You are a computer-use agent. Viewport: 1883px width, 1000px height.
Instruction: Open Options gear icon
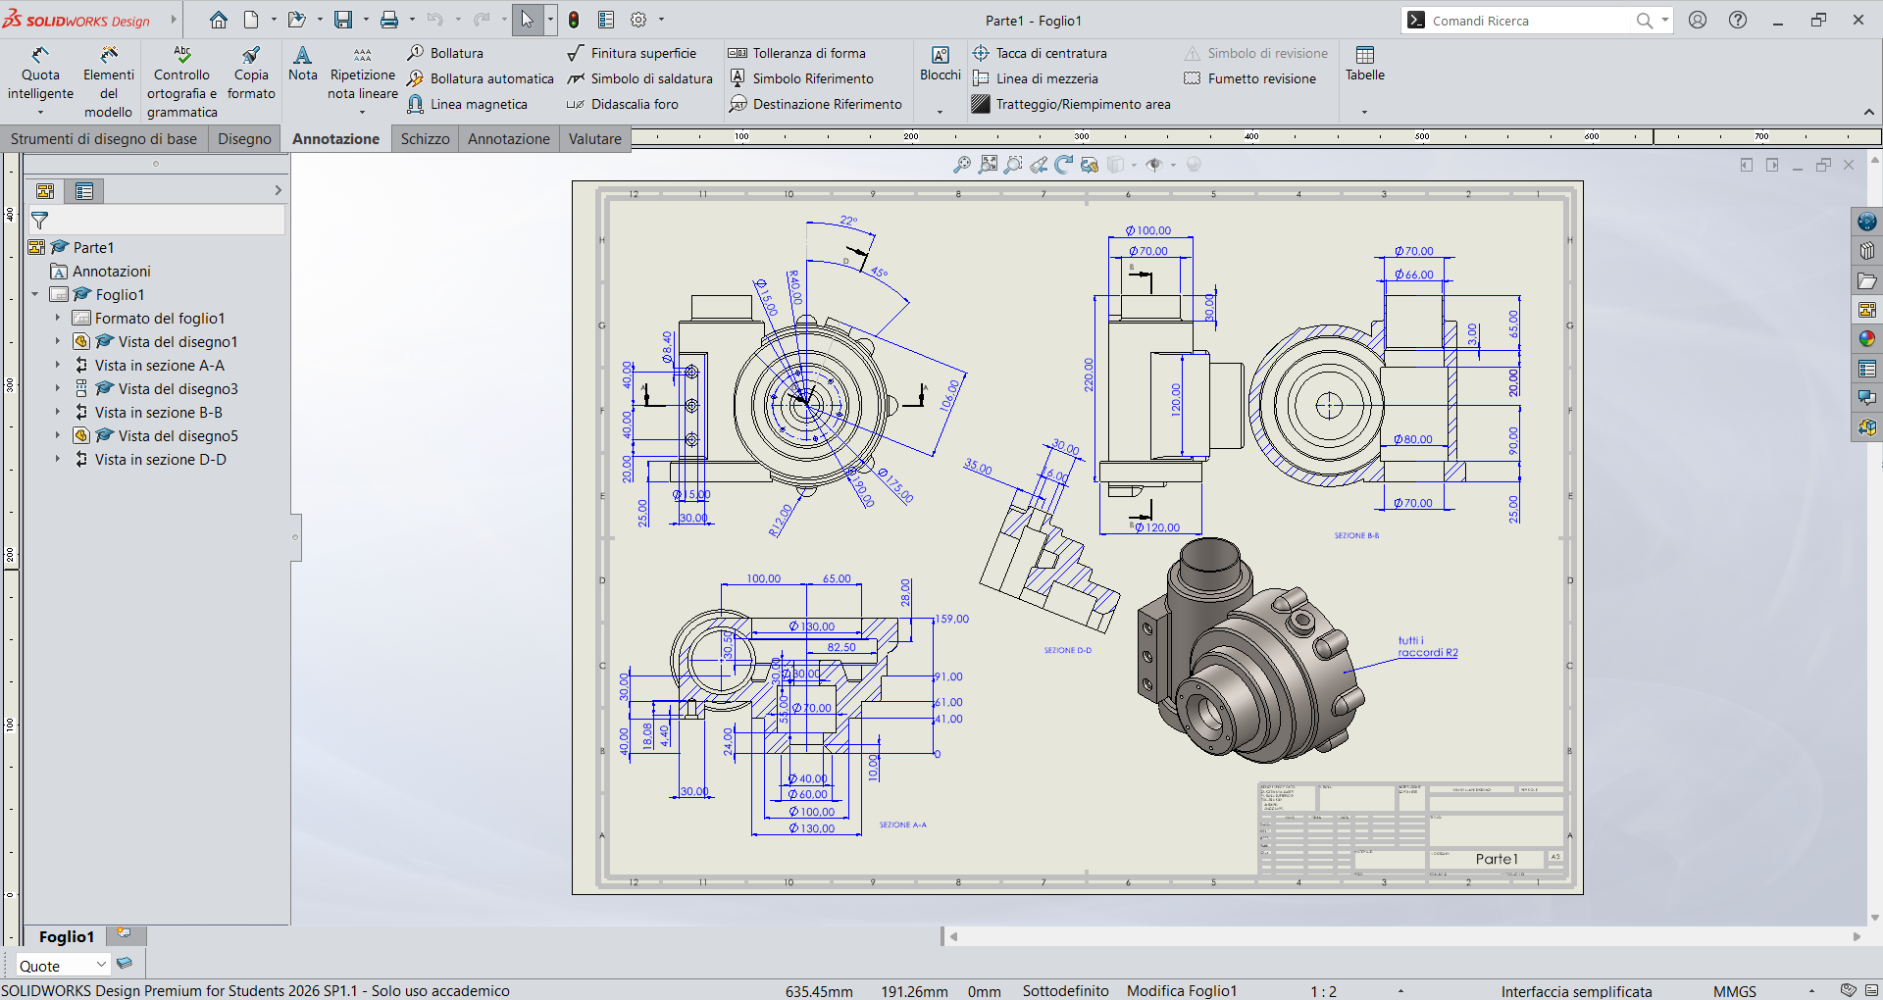638,20
